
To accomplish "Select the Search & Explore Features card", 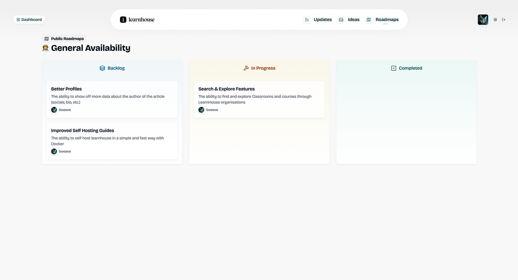I will (x=259, y=99).
